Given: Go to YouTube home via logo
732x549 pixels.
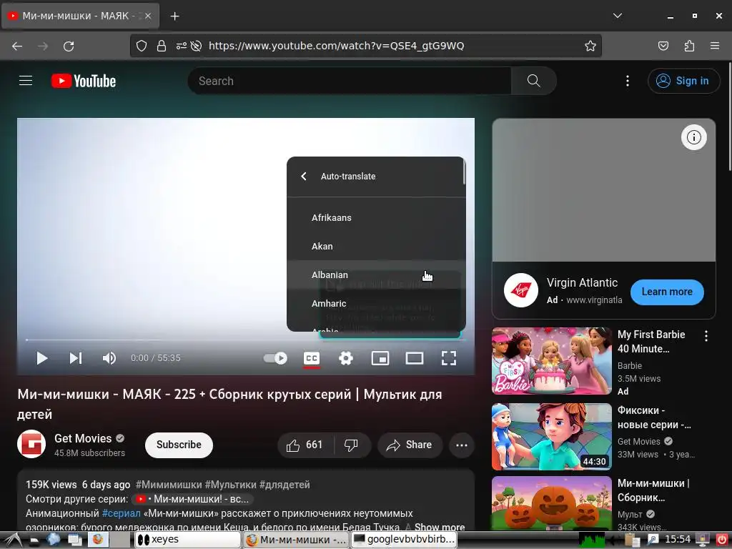Looking at the screenshot, I should point(84,81).
